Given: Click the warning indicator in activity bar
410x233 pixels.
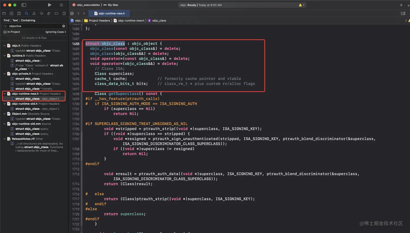Looking at the screenshot, I should pyautogui.click(x=302, y=5).
